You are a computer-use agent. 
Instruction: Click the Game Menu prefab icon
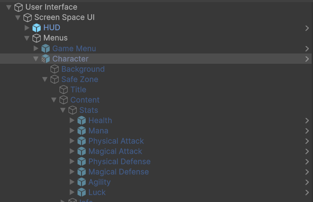pyautogui.click(x=45, y=48)
